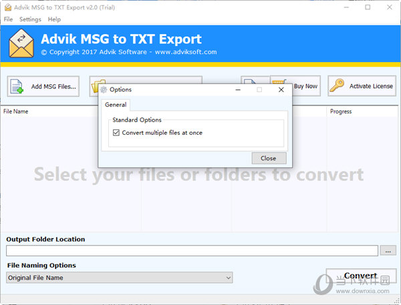Minimize the main Advik window

pos(346,7)
